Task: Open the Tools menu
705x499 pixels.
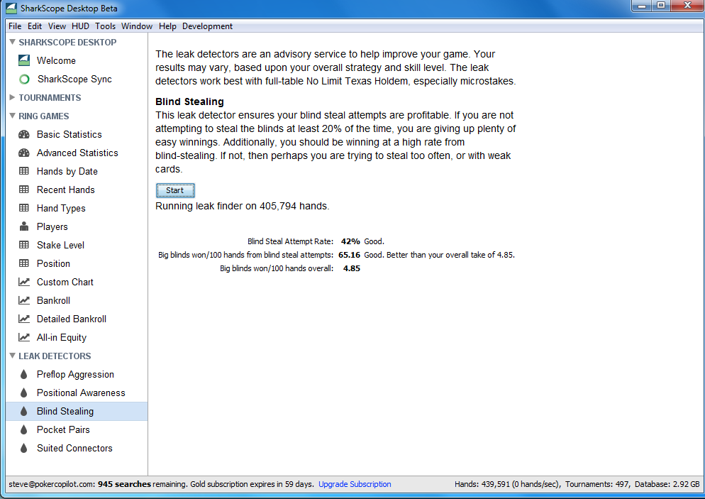Action: (105, 26)
